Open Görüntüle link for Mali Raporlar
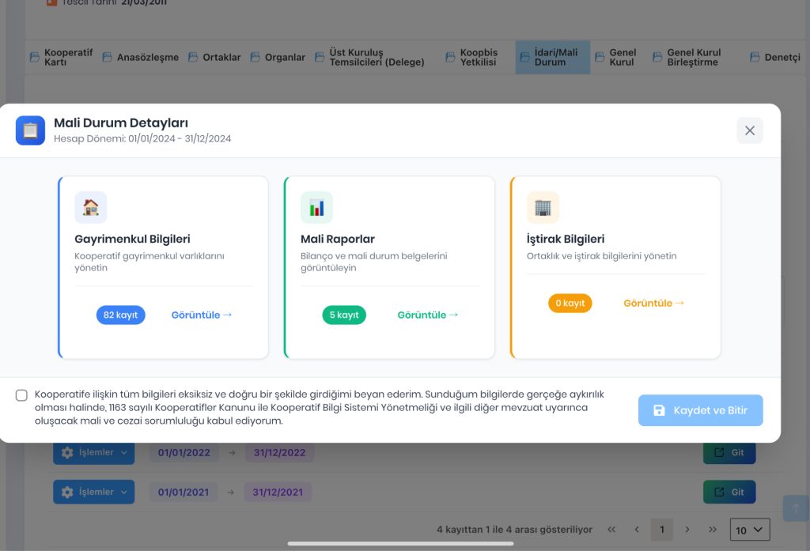The image size is (810, 551). click(x=428, y=315)
